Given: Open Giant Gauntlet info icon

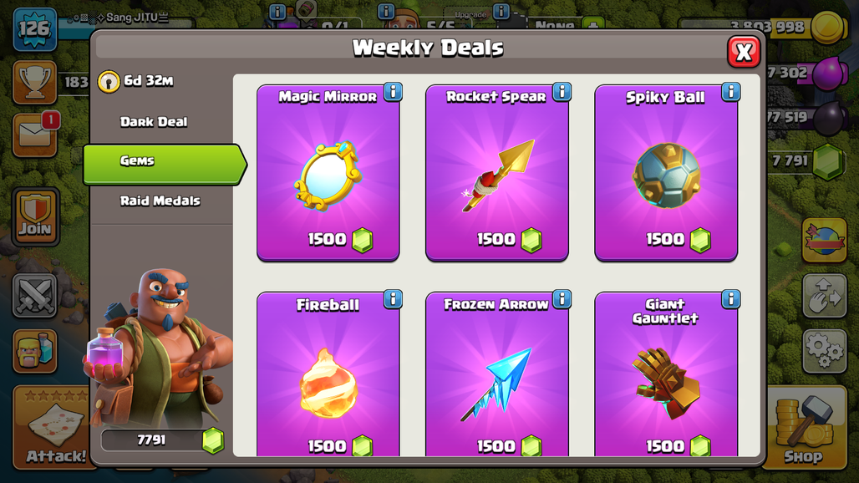Looking at the screenshot, I should tap(731, 299).
